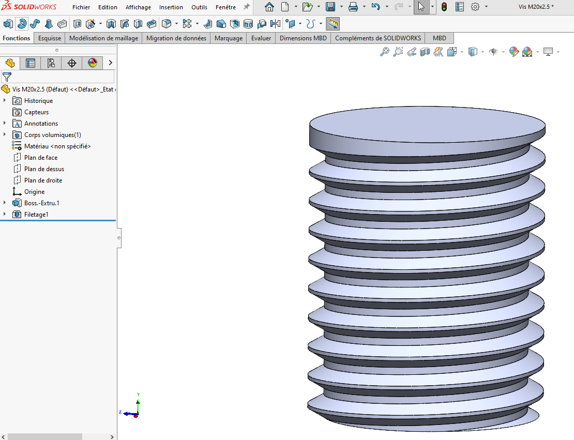
Task: Open the Display Style dropdown arrow
Action: [x=482, y=52]
